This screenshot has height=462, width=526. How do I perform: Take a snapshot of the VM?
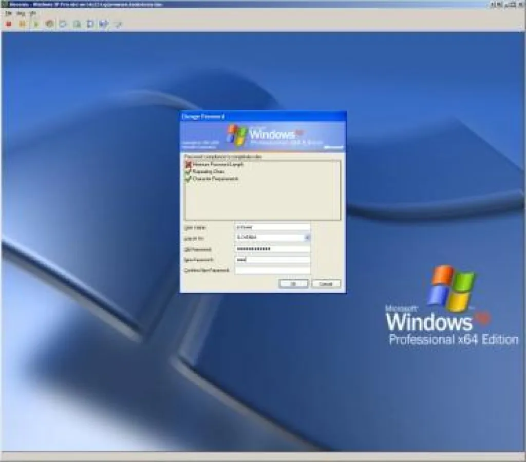[63, 24]
